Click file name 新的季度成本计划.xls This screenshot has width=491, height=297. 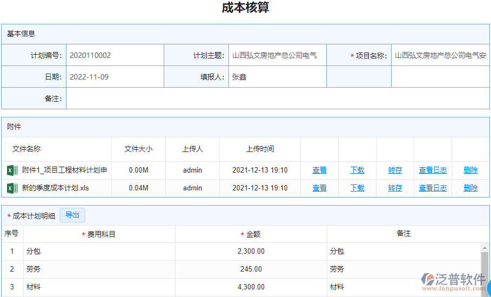point(56,188)
